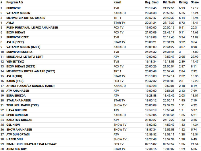Open the BIZIM HIKAYE entry in row 6

click(x=16, y=33)
